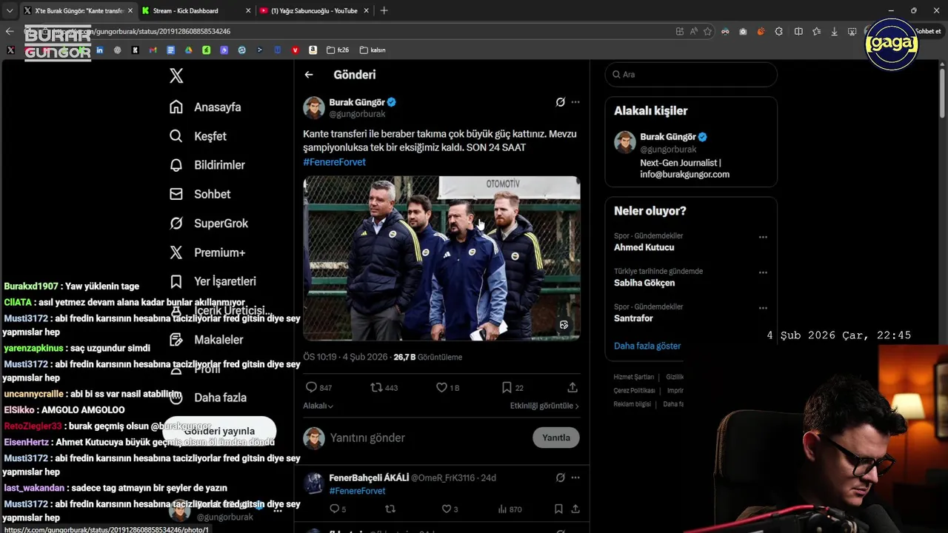Open the kalsın bookmarks folder
The height and width of the screenshot is (533, 948).
373,50
